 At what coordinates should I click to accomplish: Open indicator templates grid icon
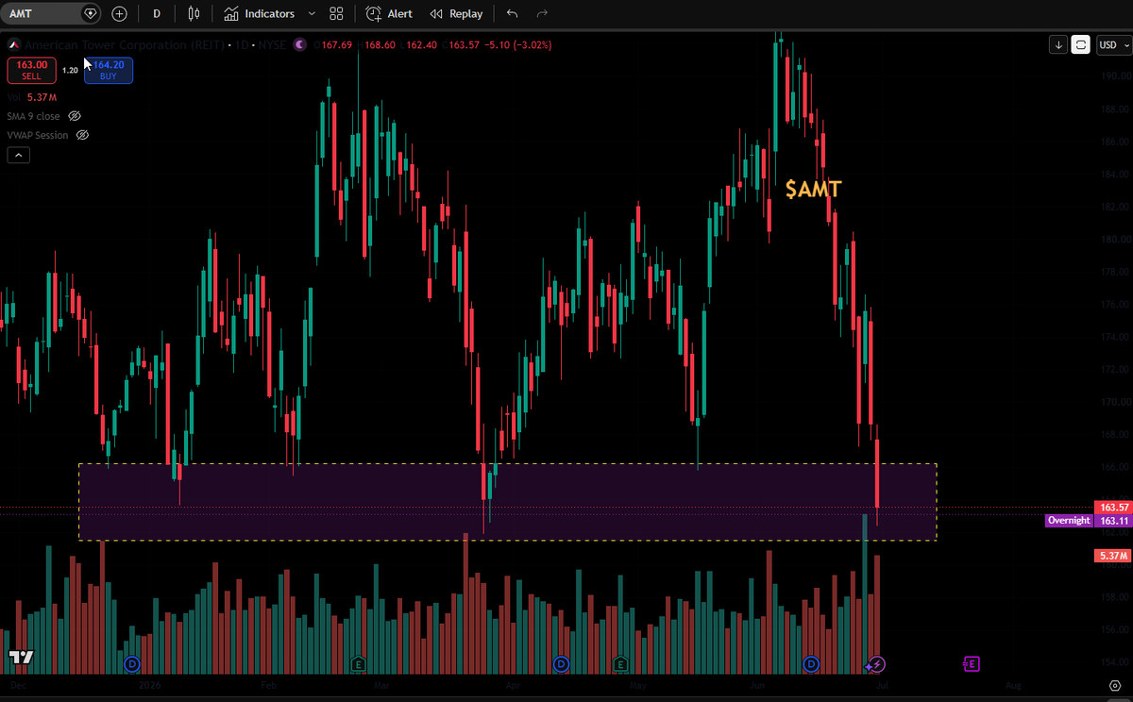[x=336, y=14]
